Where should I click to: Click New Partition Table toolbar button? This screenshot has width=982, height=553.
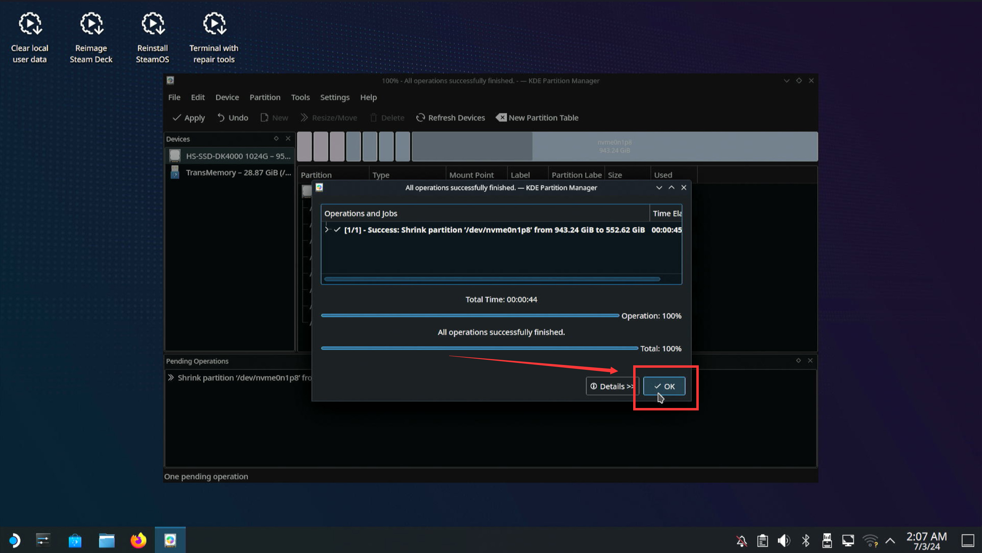click(537, 118)
